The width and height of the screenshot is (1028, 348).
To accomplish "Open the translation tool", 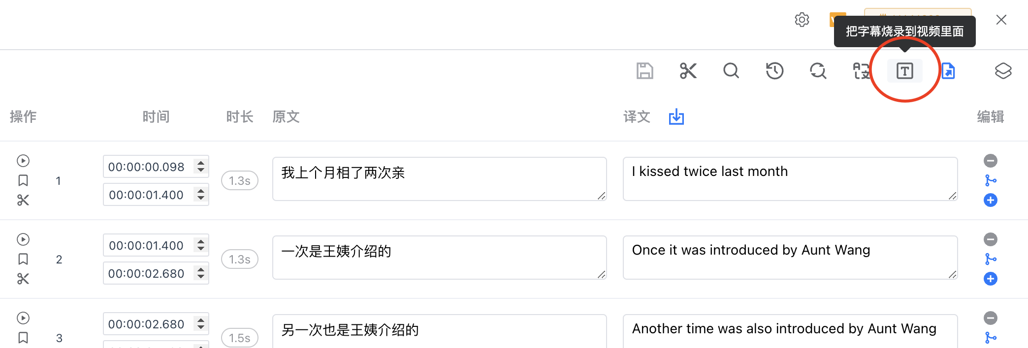I will pyautogui.click(x=861, y=71).
